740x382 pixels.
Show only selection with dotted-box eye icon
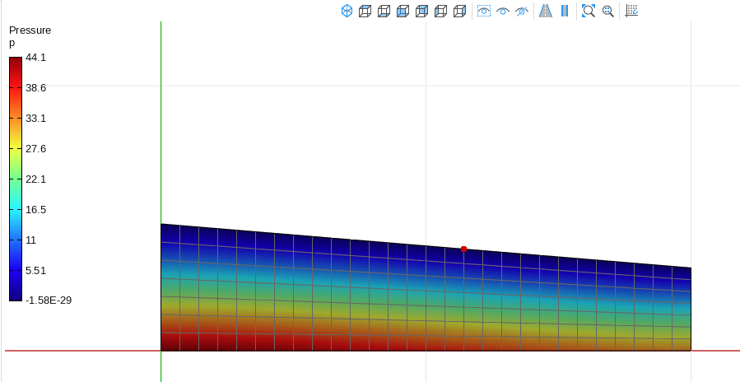484,11
